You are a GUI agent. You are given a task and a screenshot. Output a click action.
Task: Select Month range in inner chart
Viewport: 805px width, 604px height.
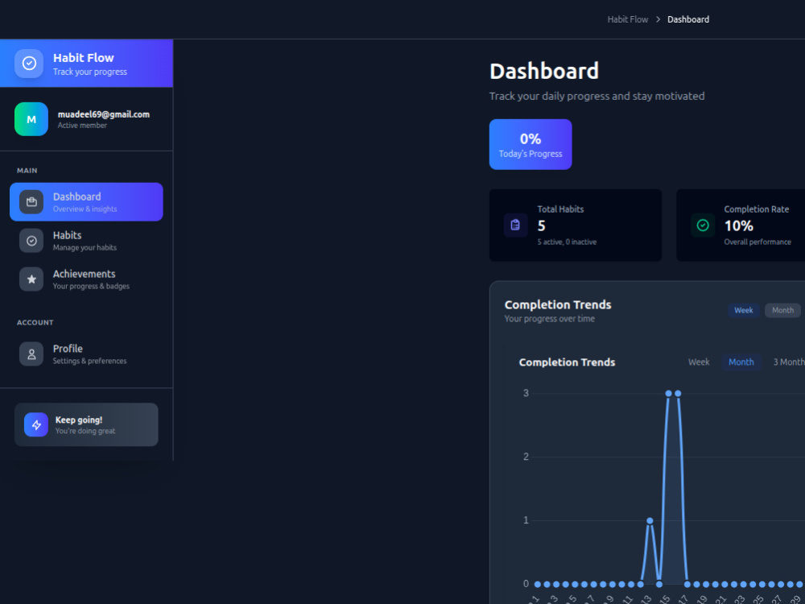point(741,362)
